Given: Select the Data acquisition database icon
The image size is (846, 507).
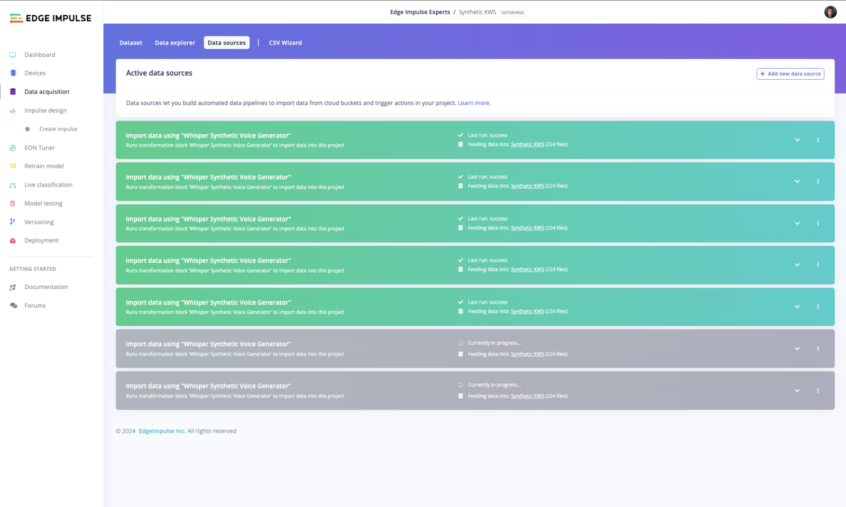Looking at the screenshot, I should pyautogui.click(x=13, y=91).
